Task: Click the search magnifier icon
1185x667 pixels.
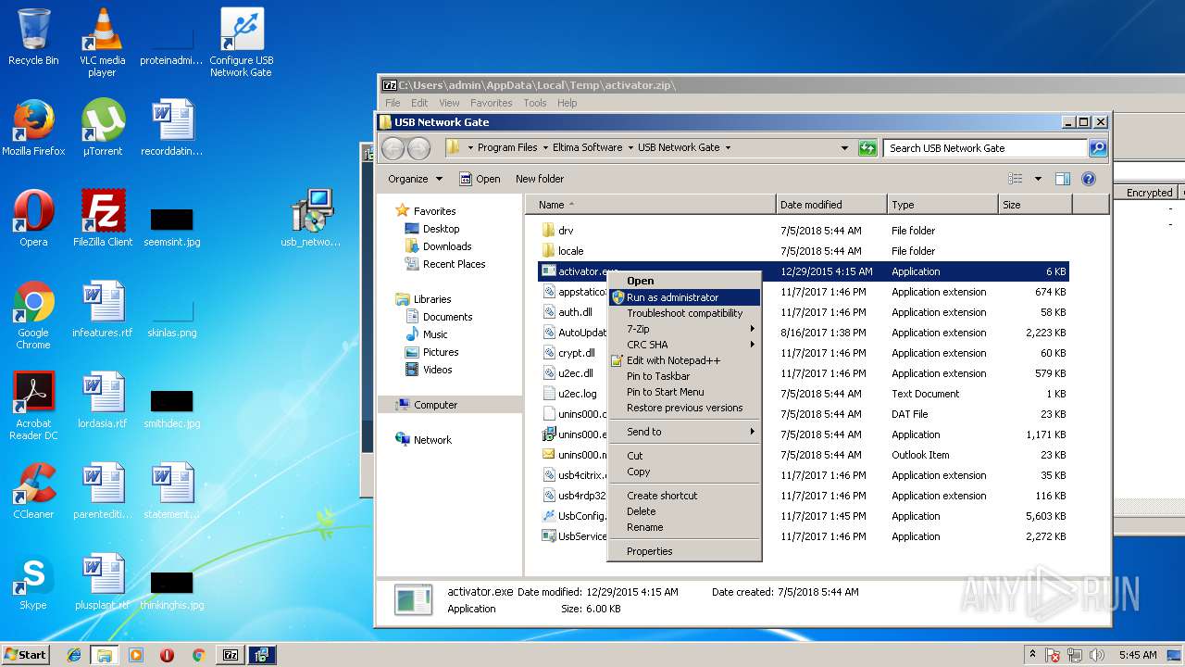Action: tap(1097, 147)
